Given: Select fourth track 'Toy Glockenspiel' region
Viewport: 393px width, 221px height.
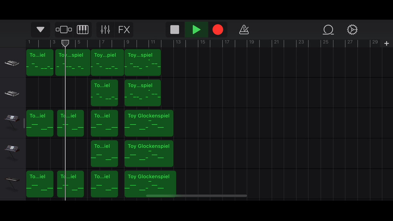Looking at the screenshot, I should (x=149, y=153).
